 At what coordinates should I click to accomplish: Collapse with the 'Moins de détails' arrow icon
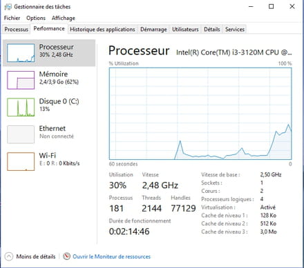[9, 256]
